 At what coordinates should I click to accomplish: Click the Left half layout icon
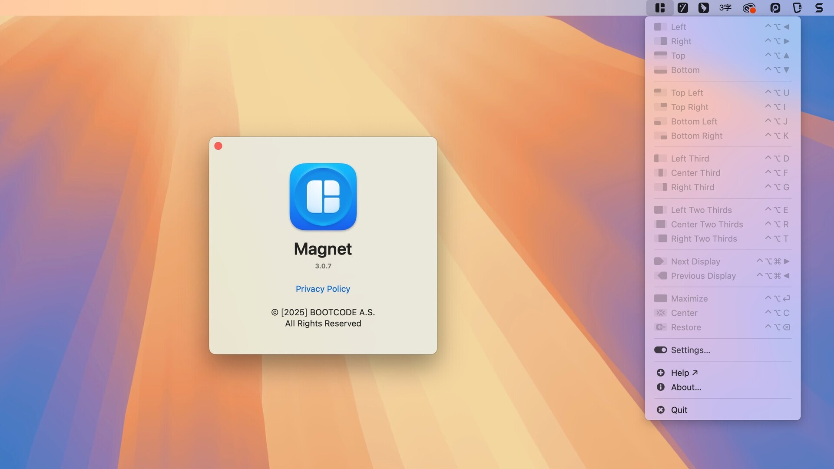pos(660,27)
